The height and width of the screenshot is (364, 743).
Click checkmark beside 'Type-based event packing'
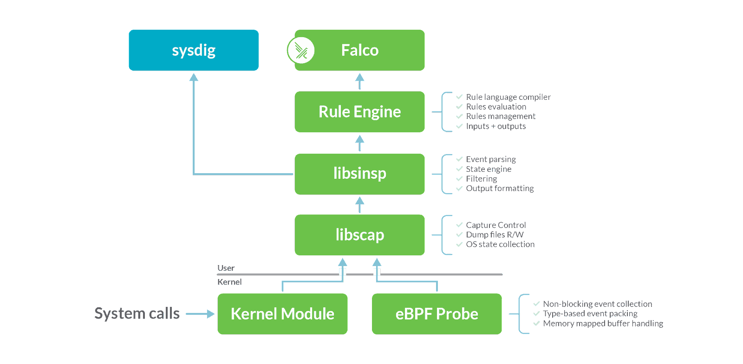click(x=536, y=314)
